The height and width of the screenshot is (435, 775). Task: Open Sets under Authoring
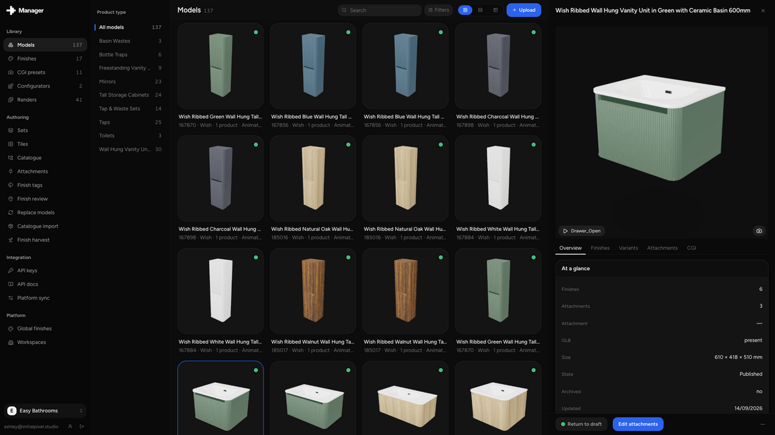pyautogui.click(x=45, y=130)
